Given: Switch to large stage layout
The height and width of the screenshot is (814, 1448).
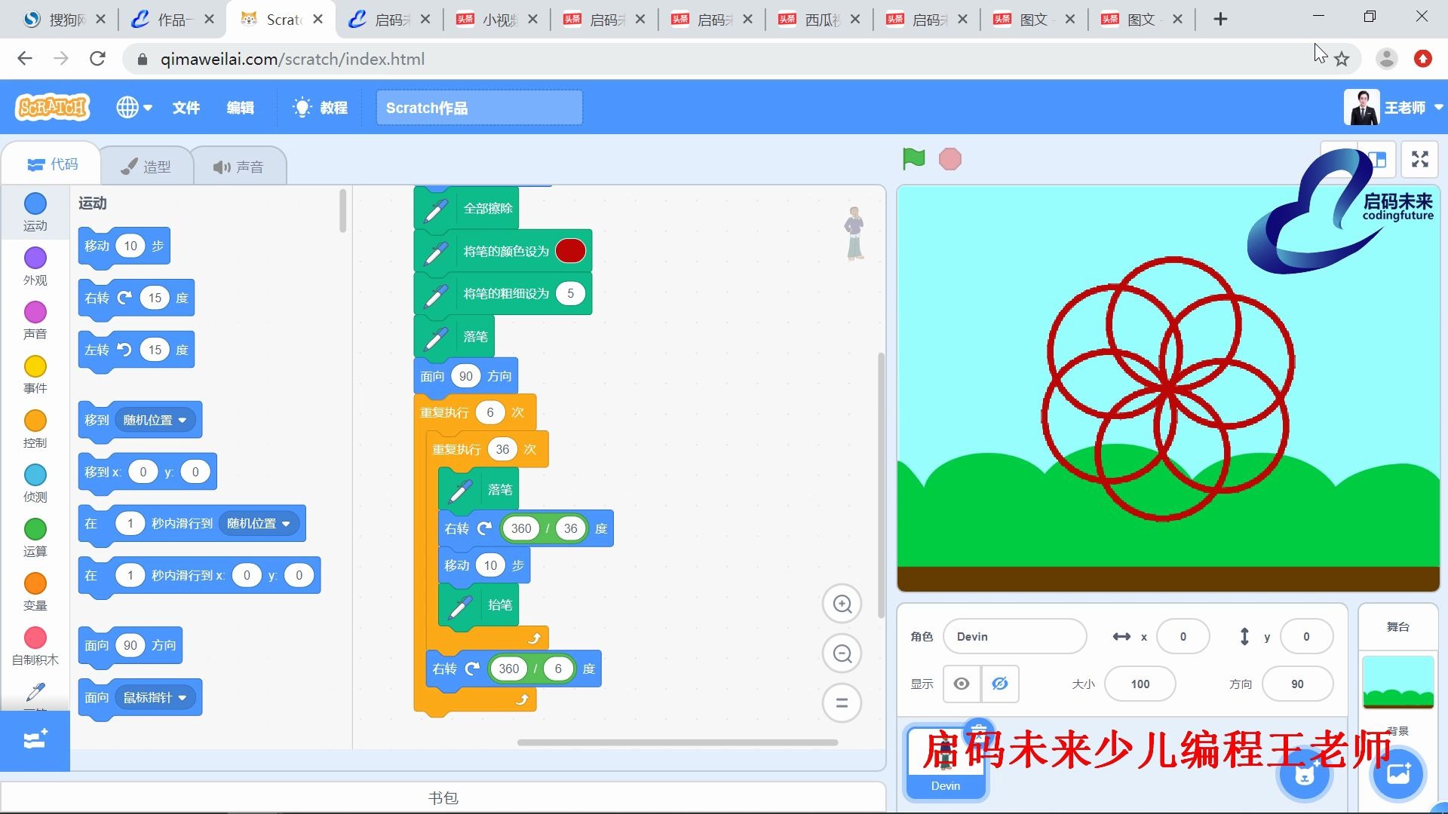Looking at the screenshot, I should pos(1377,159).
